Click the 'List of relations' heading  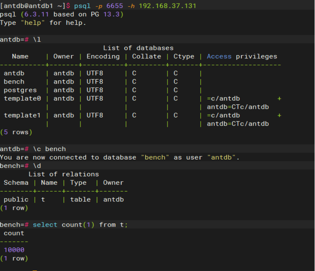[x=64, y=174]
